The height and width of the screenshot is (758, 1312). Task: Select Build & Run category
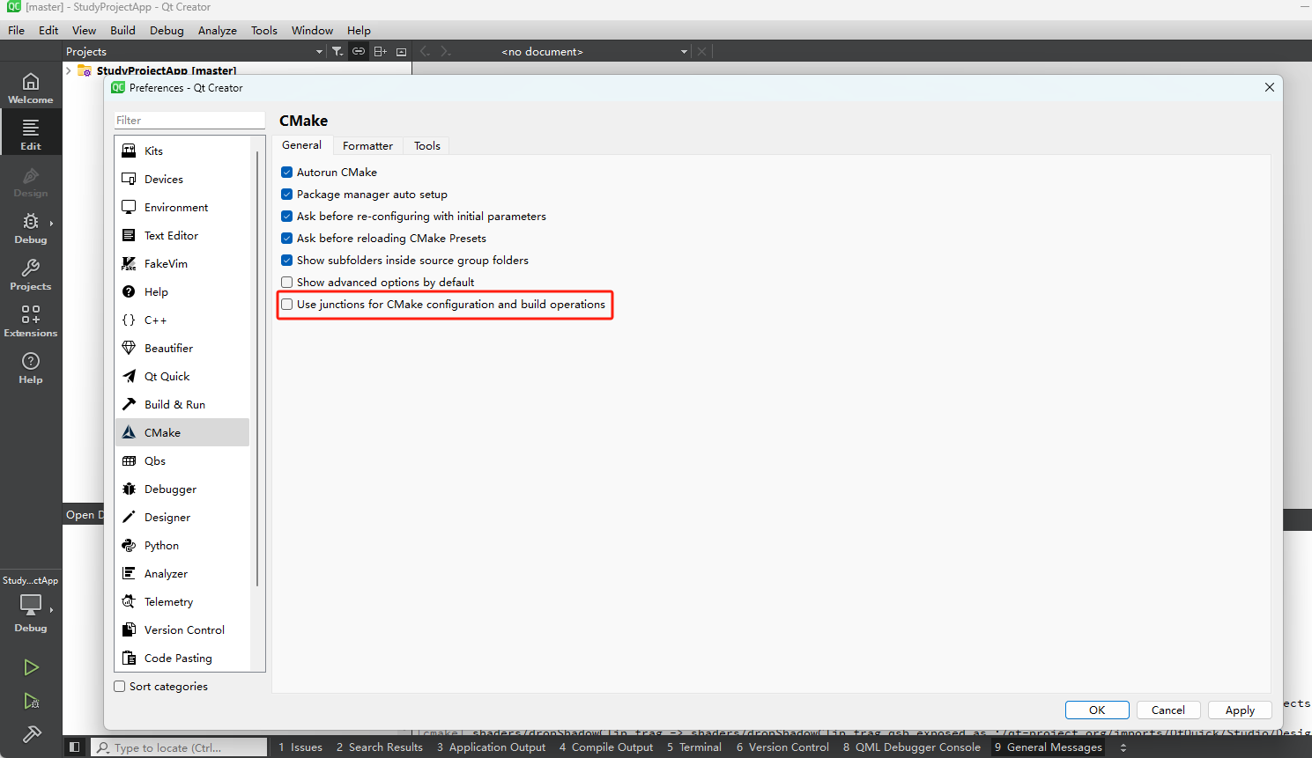tap(182, 404)
